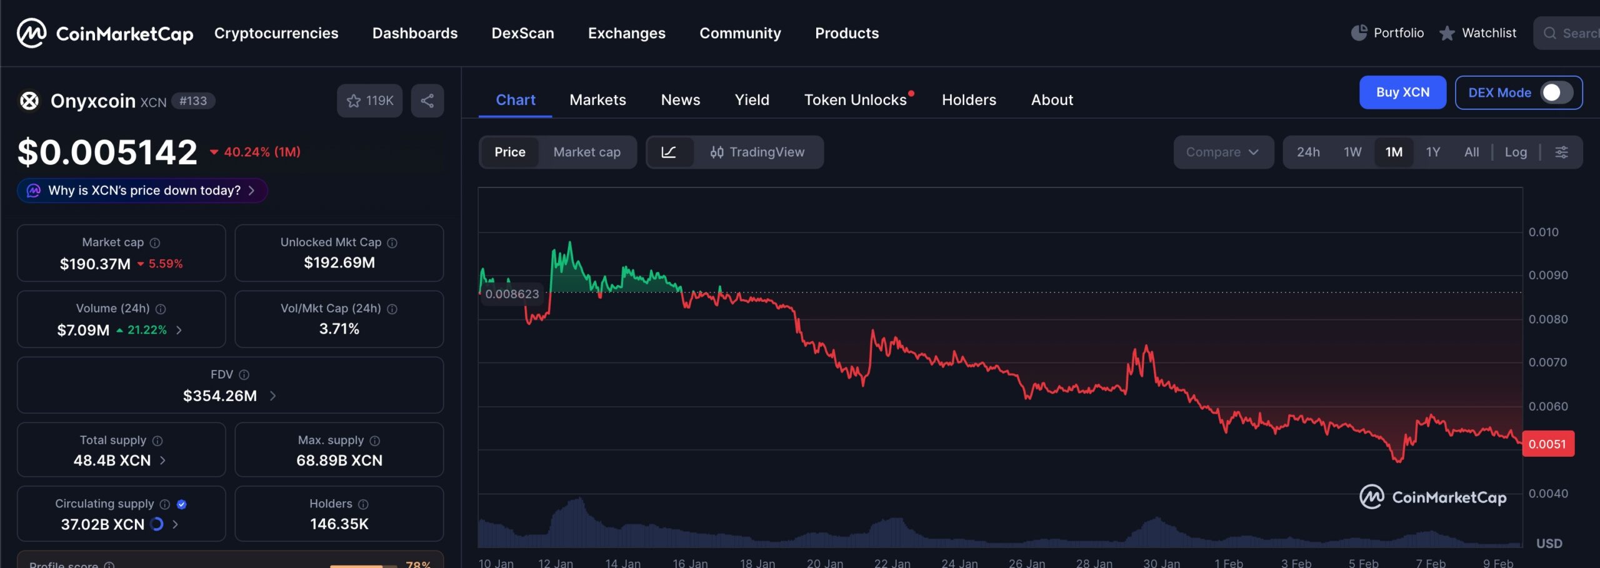
Task: Click the Vol/Mkt Cap (24h) info icon
Action: (x=392, y=309)
